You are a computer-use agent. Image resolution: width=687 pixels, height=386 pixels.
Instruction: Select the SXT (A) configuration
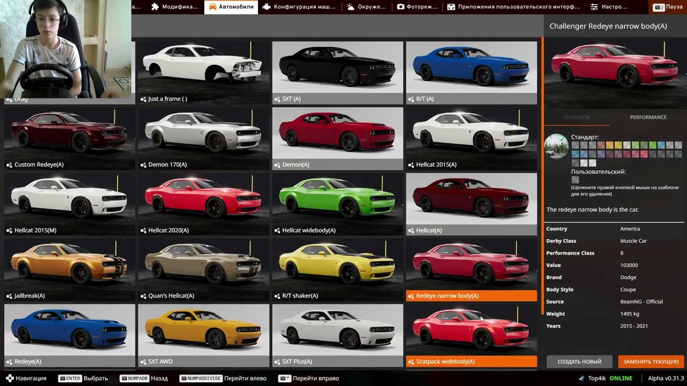tap(338, 72)
